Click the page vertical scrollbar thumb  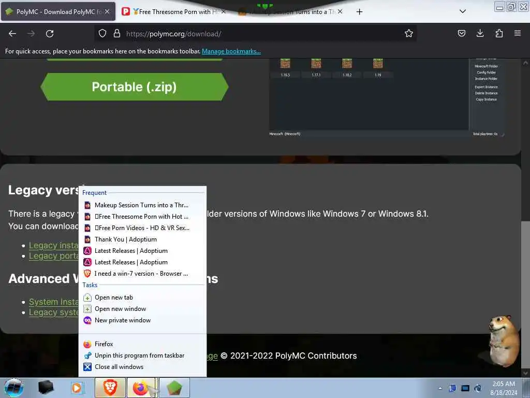point(525,294)
